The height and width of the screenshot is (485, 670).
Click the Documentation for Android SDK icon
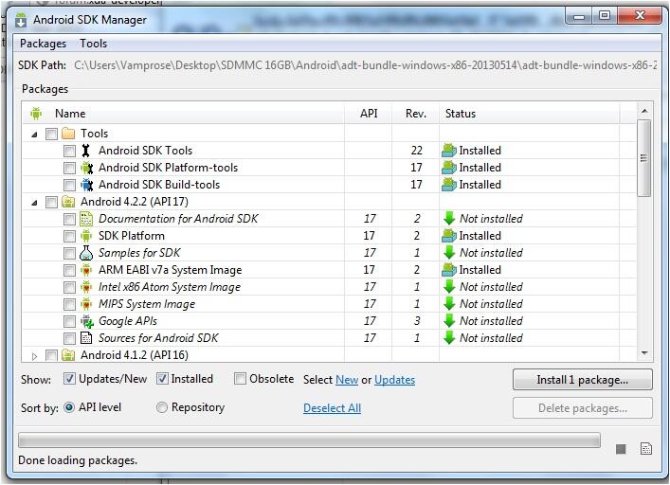(x=86, y=219)
